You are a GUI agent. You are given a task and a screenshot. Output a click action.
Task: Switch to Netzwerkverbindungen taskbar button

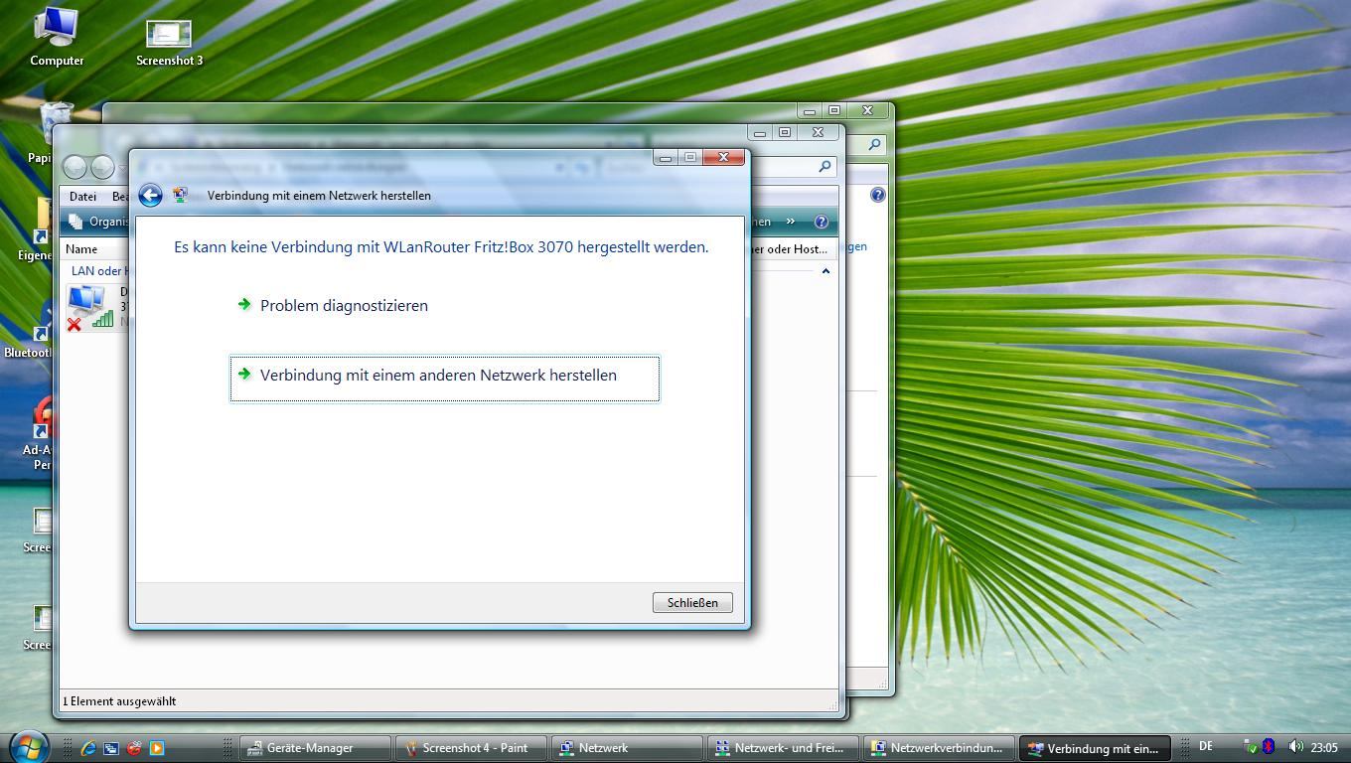(x=939, y=748)
